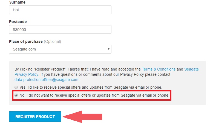Screen dimensions: 213x129
Task: Select the Yes radio button for special offers
Action: tap(16, 87)
